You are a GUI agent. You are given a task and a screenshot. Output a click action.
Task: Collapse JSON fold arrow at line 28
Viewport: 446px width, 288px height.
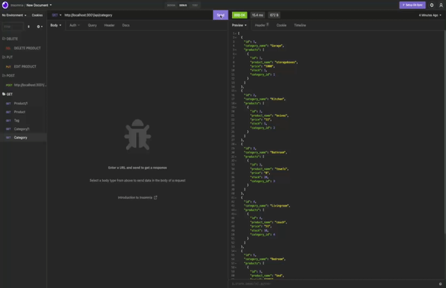pos(236,144)
